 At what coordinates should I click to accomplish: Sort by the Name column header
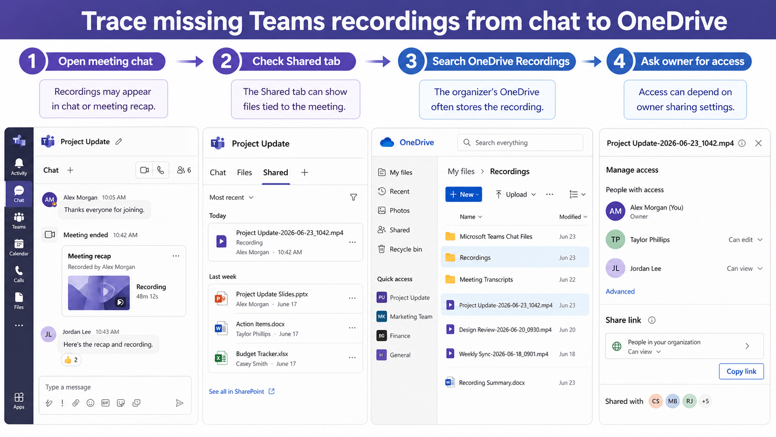471,217
